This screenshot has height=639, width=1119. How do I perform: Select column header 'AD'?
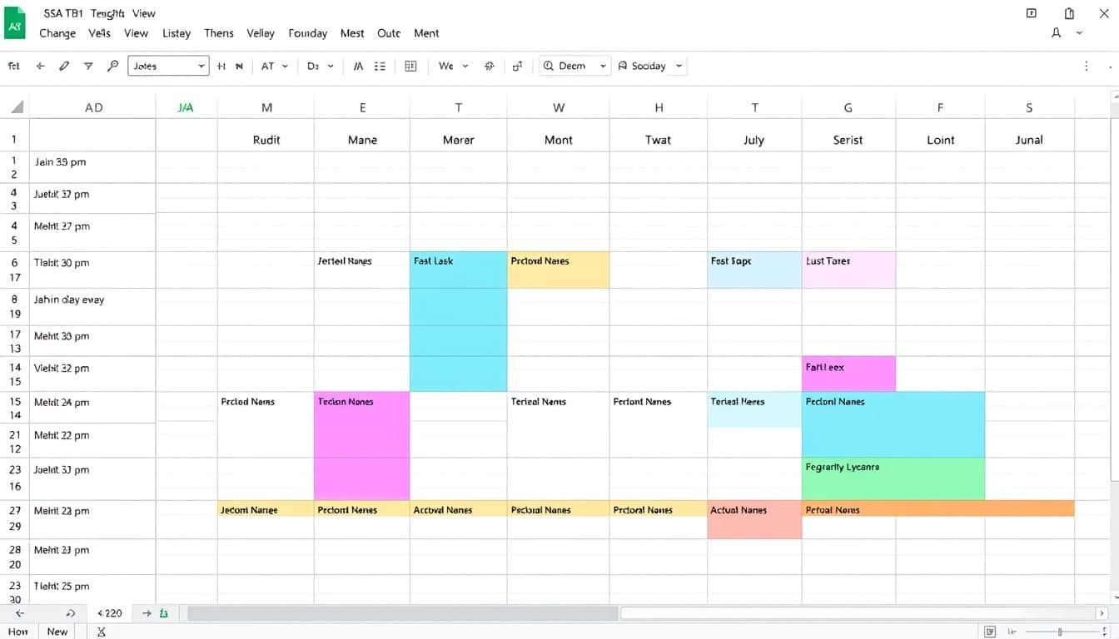[x=93, y=107]
